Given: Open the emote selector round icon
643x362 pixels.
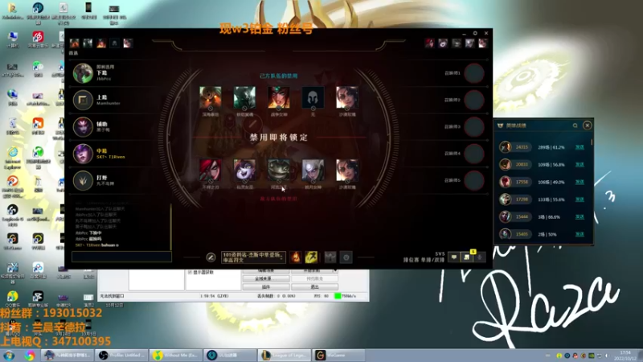Looking at the screenshot, I should (x=346, y=257).
